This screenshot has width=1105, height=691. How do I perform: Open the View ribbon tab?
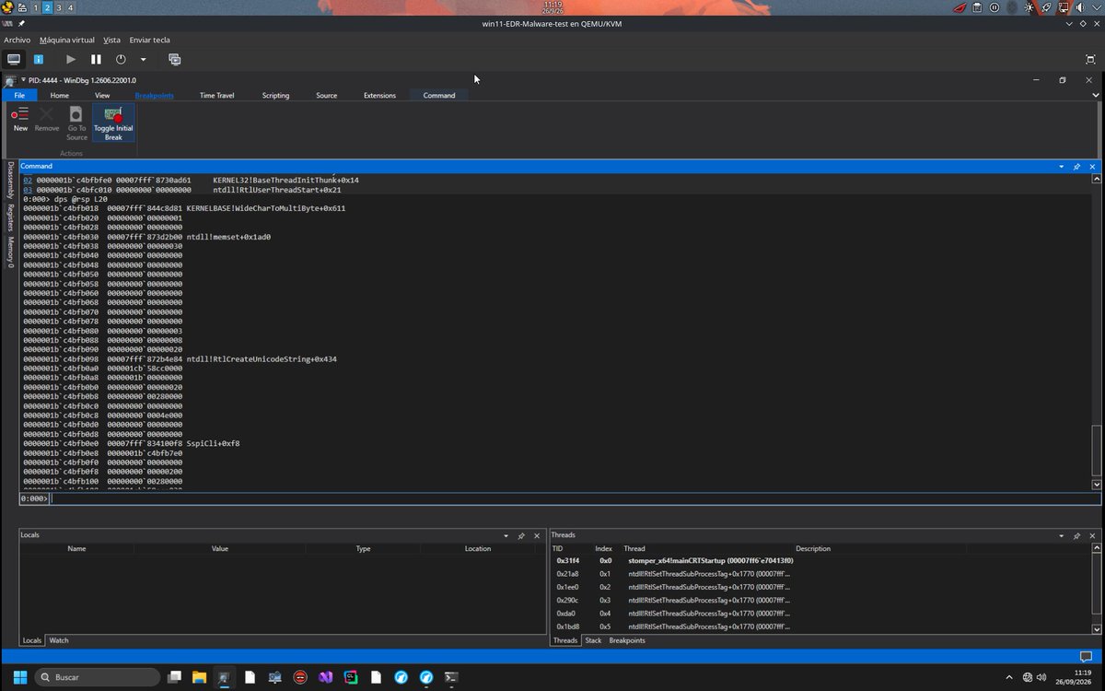pos(102,95)
